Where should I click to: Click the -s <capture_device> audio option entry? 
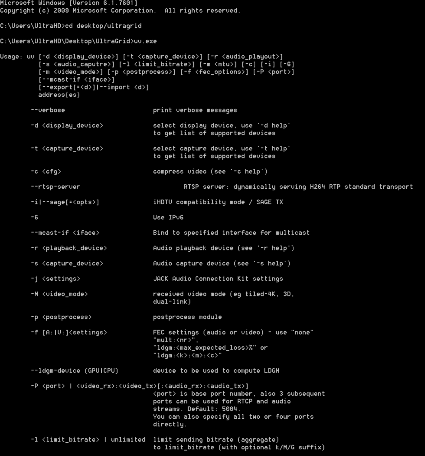click(67, 264)
